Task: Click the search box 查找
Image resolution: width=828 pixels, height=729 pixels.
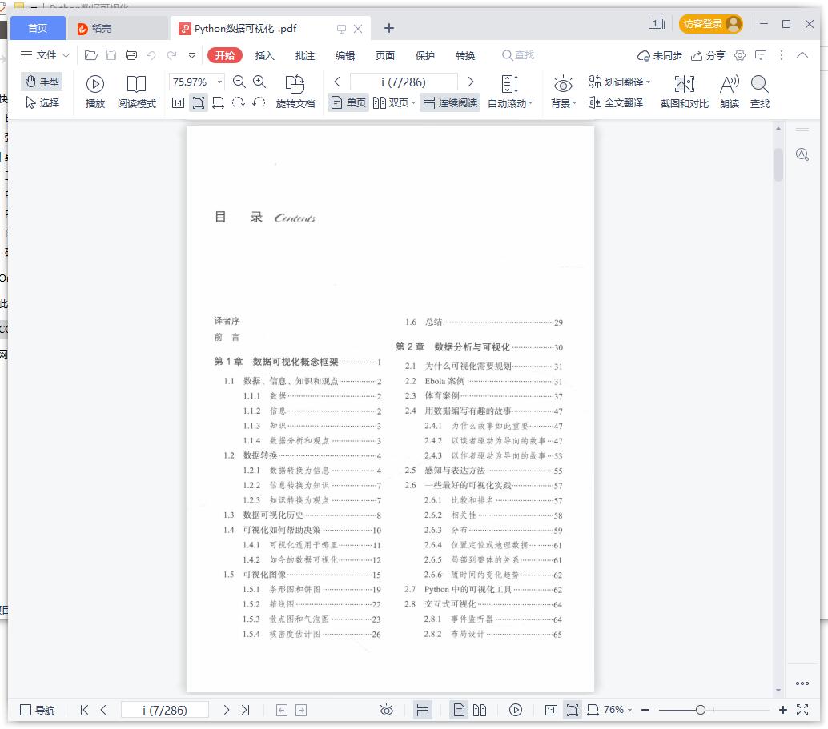Action: click(x=518, y=55)
